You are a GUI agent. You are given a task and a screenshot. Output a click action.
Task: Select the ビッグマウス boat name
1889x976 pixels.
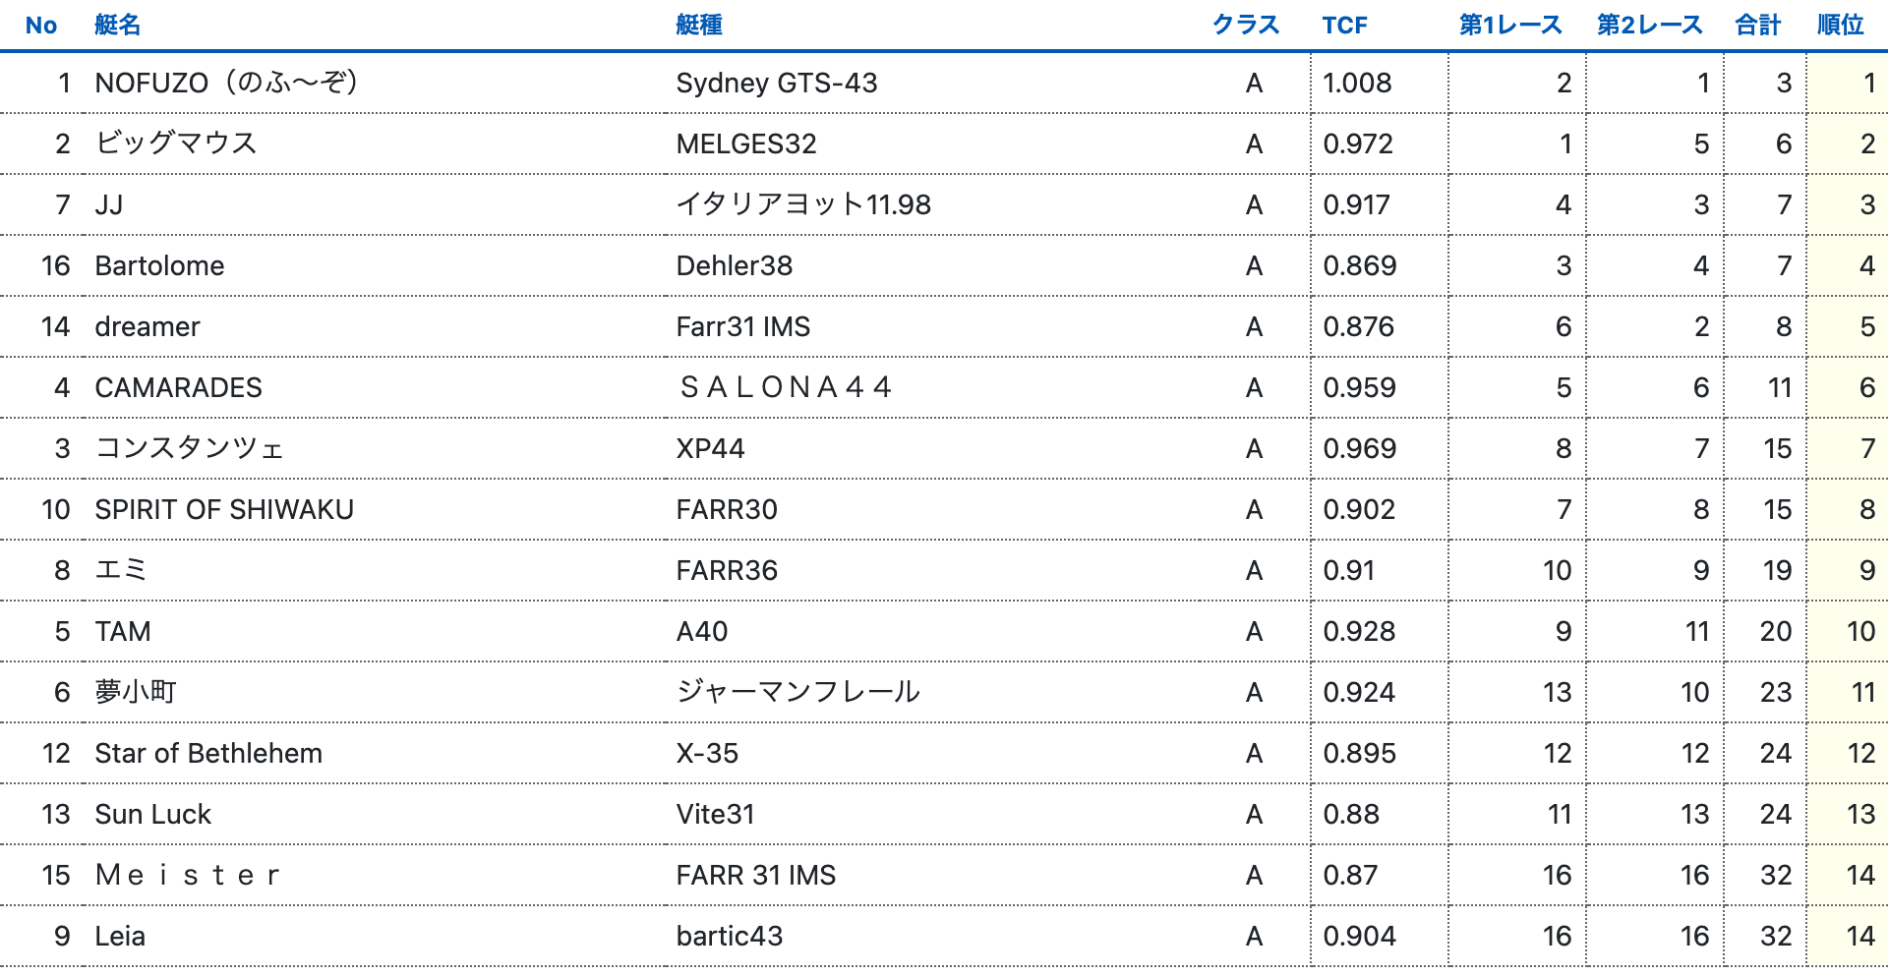176,144
